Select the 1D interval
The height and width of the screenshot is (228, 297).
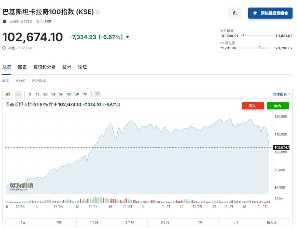pyautogui.click(x=69, y=94)
